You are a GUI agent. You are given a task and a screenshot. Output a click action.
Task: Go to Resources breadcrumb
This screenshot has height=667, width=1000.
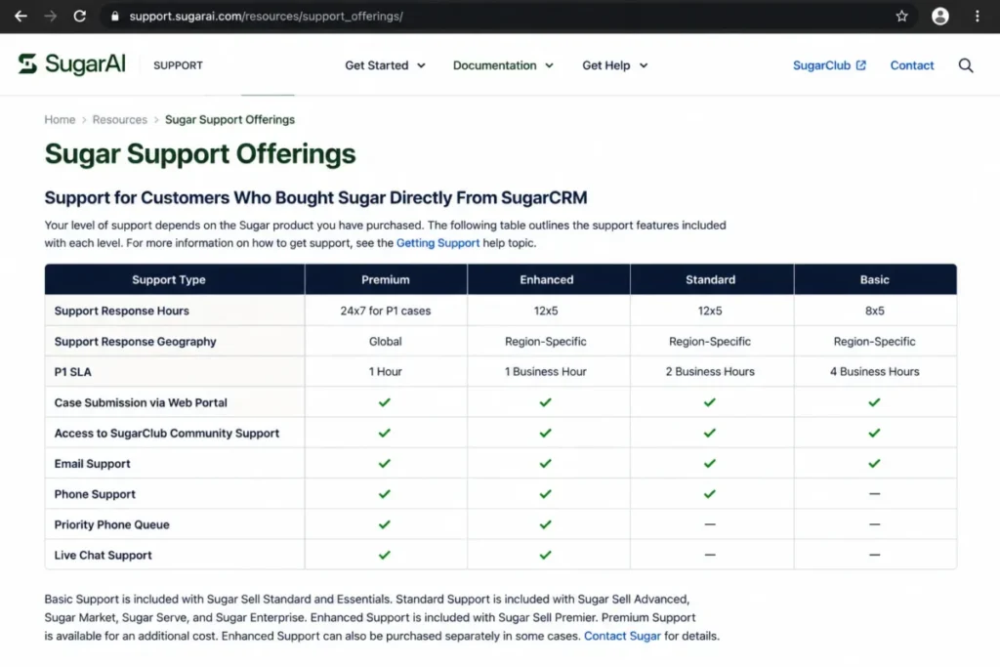[120, 119]
